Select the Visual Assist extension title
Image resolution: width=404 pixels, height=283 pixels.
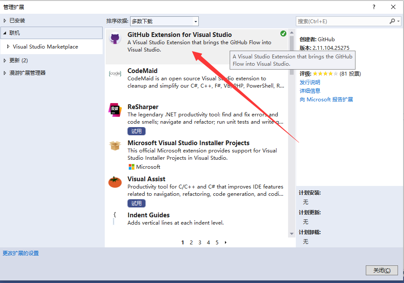tap(146, 179)
